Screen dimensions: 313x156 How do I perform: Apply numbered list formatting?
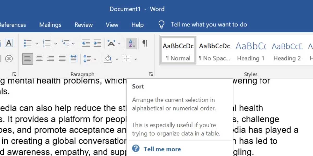click(x=47, y=43)
